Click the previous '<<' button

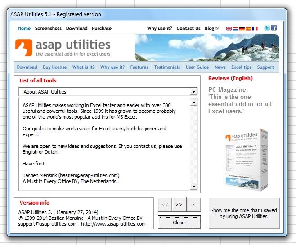165,205
